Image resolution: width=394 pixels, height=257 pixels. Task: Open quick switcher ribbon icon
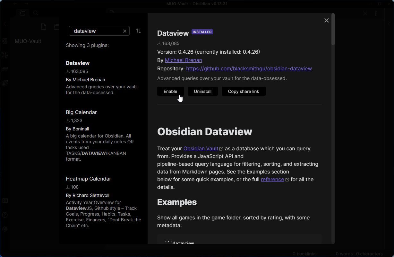(x=5, y=41)
